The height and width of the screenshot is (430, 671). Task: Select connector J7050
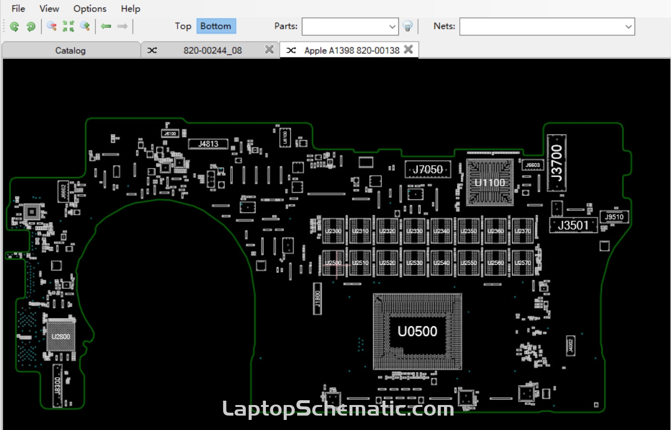coord(428,170)
